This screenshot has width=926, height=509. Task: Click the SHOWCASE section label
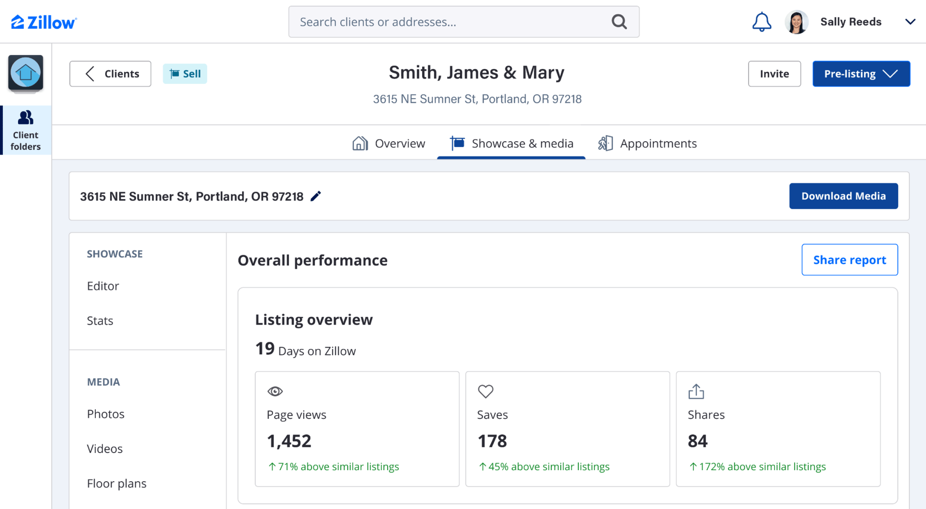click(x=115, y=254)
